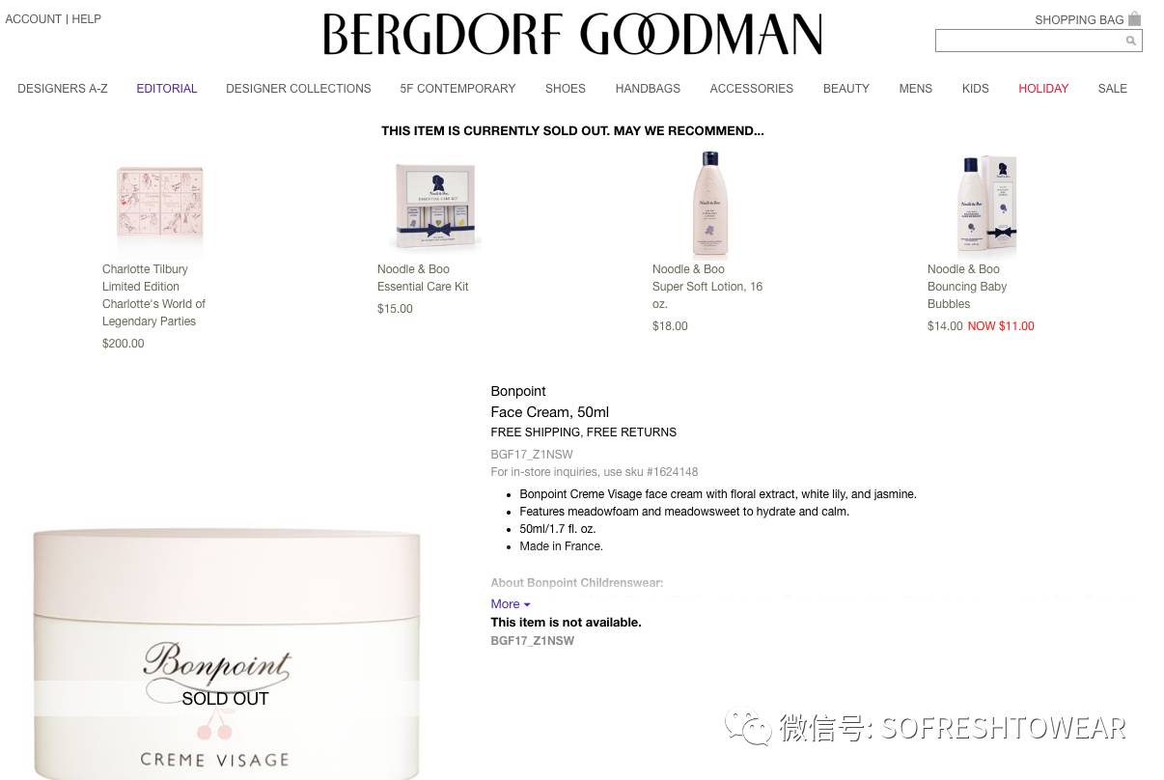This screenshot has height=780, width=1164.
Task: View Super Soft Lotion bottle image
Action: pyautogui.click(x=710, y=204)
